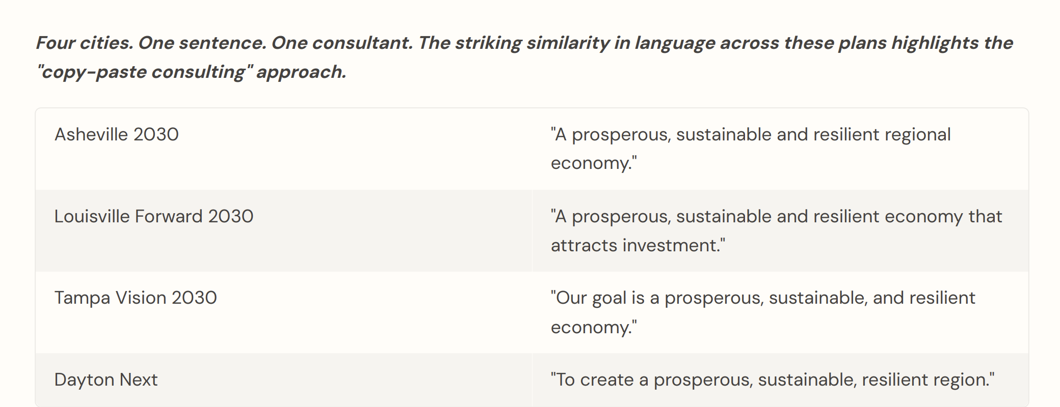Click the word approach in italic paragraph
Viewport: 1060px width, 407px height.
tap(301, 72)
